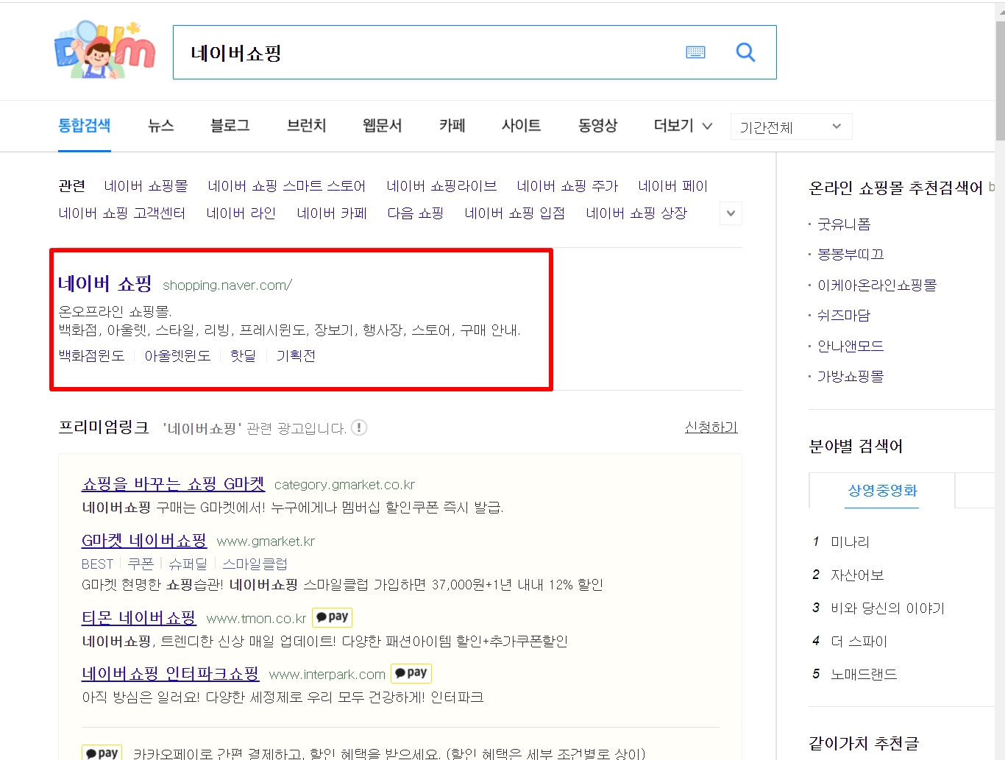Click related term 네이버 쇼핑라이브

pos(441,186)
